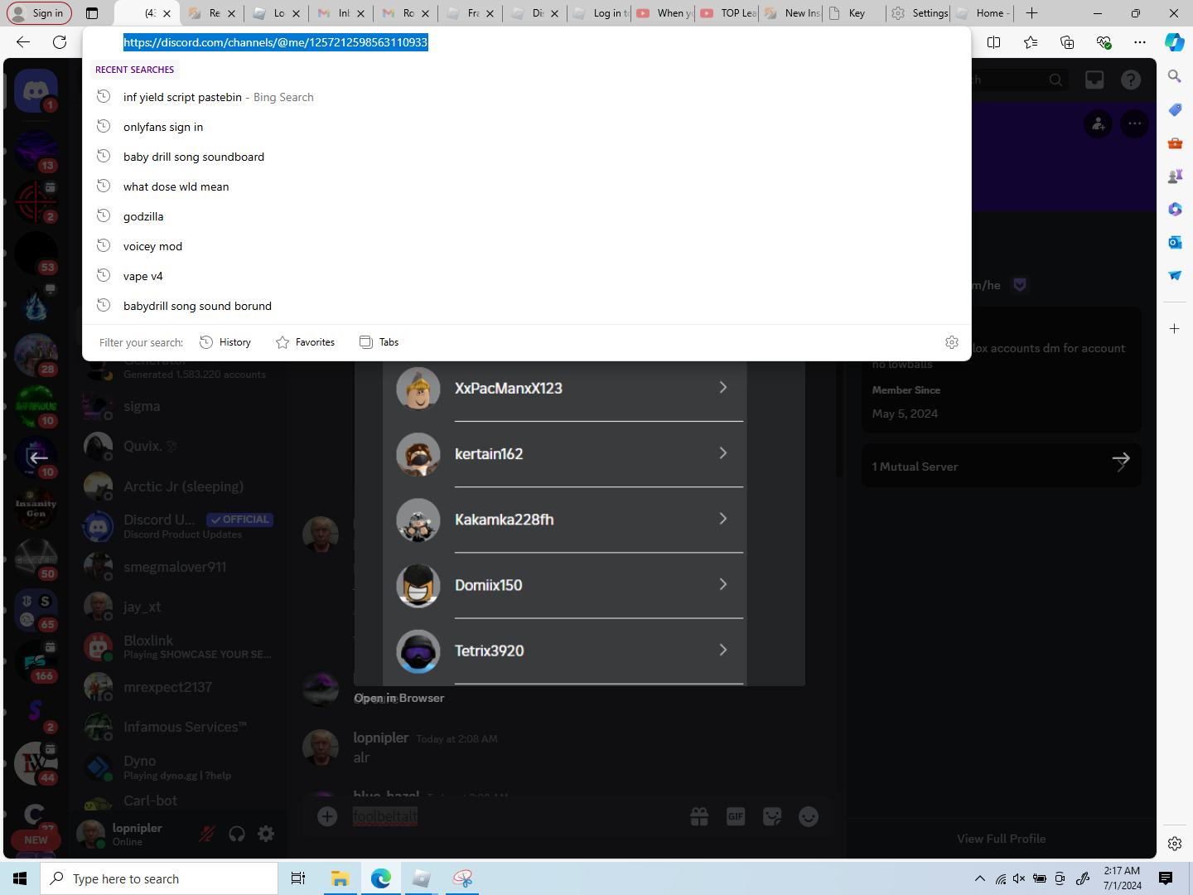Screen dimensions: 1193x895
Task: Select recent search 'baby drill song soundboard'
Action: point(527,157)
